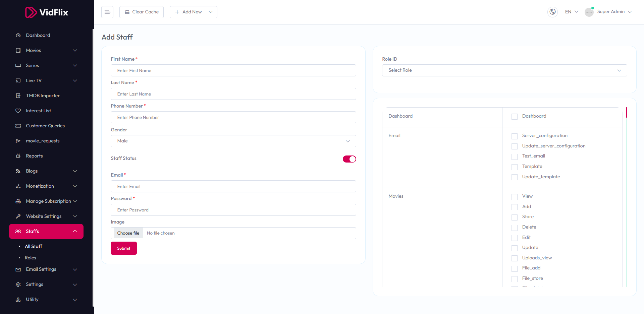
Task: Tick the Movies View checkbox
Action: tap(514, 197)
